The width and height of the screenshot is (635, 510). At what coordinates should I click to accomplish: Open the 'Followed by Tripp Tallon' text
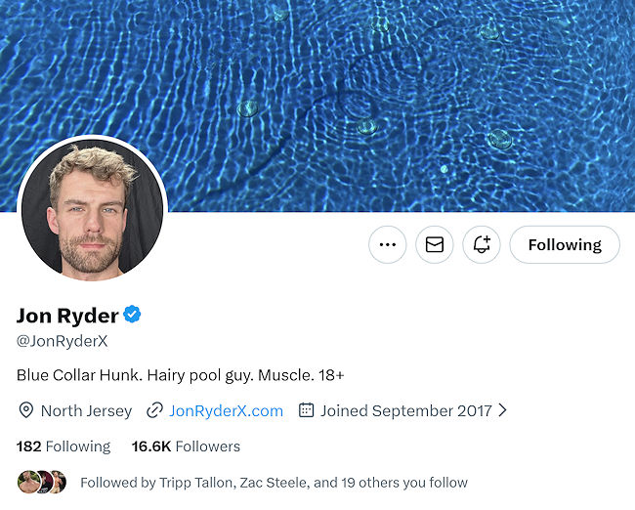(274, 483)
